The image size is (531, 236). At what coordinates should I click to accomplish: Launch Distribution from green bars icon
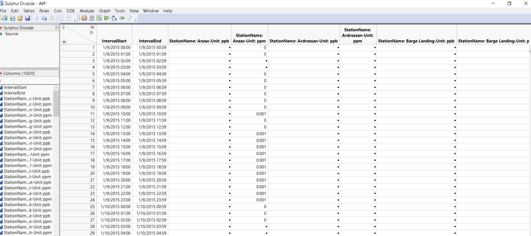[107, 18]
